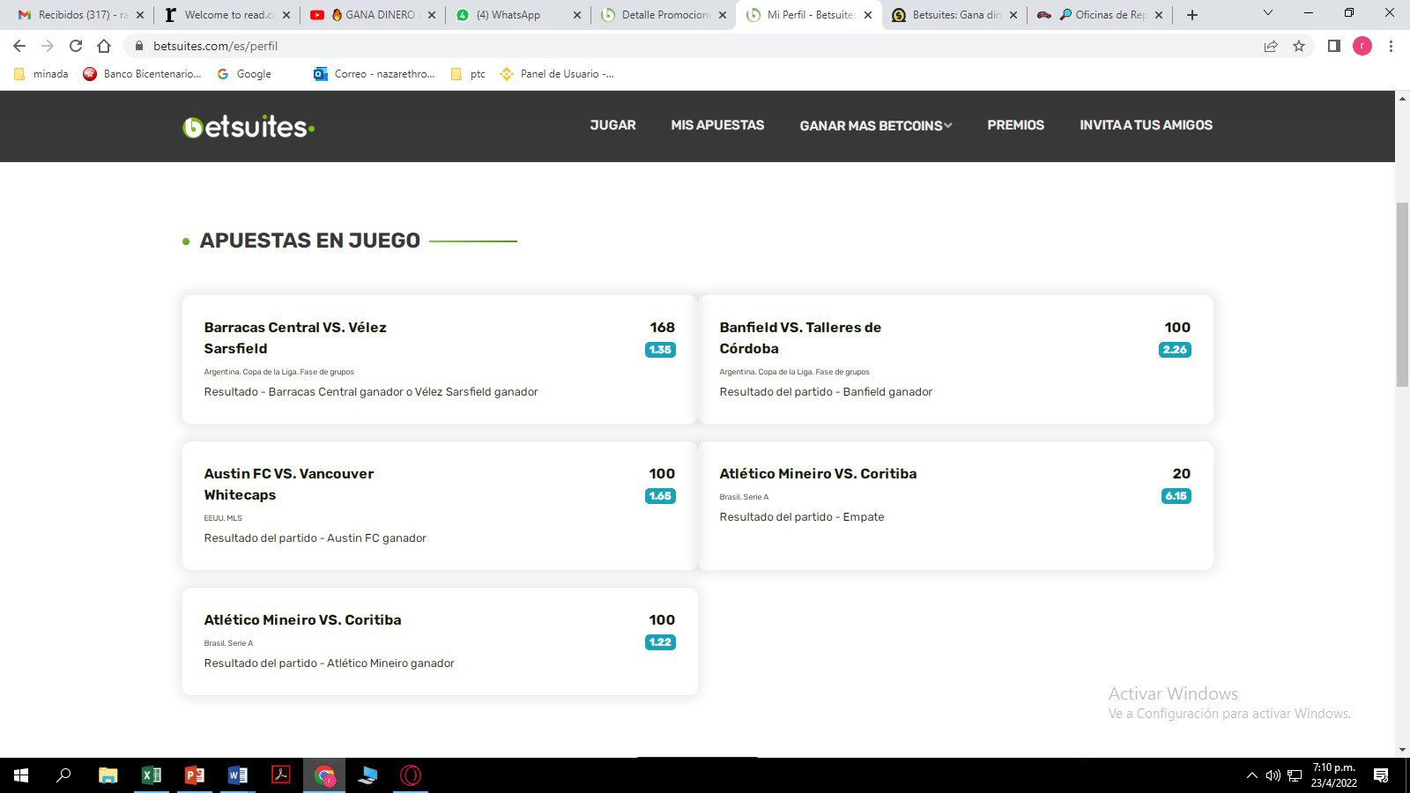Image resolution: width=1410 pixels, height=793 pixels.
Task: Switch to Oficinas de Rep tab
Action: tap(1099, 15)
